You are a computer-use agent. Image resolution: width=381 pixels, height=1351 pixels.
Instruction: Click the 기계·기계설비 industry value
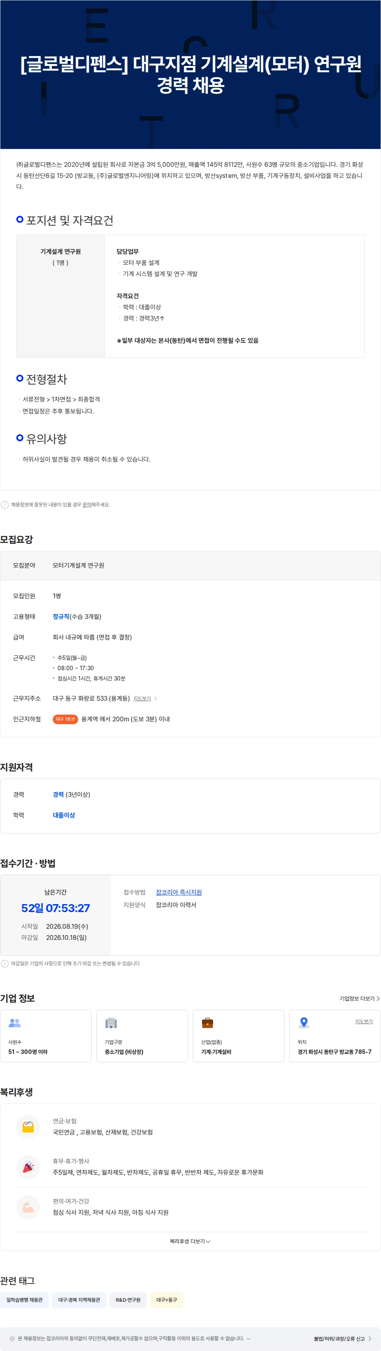[x=216, y=1051]
